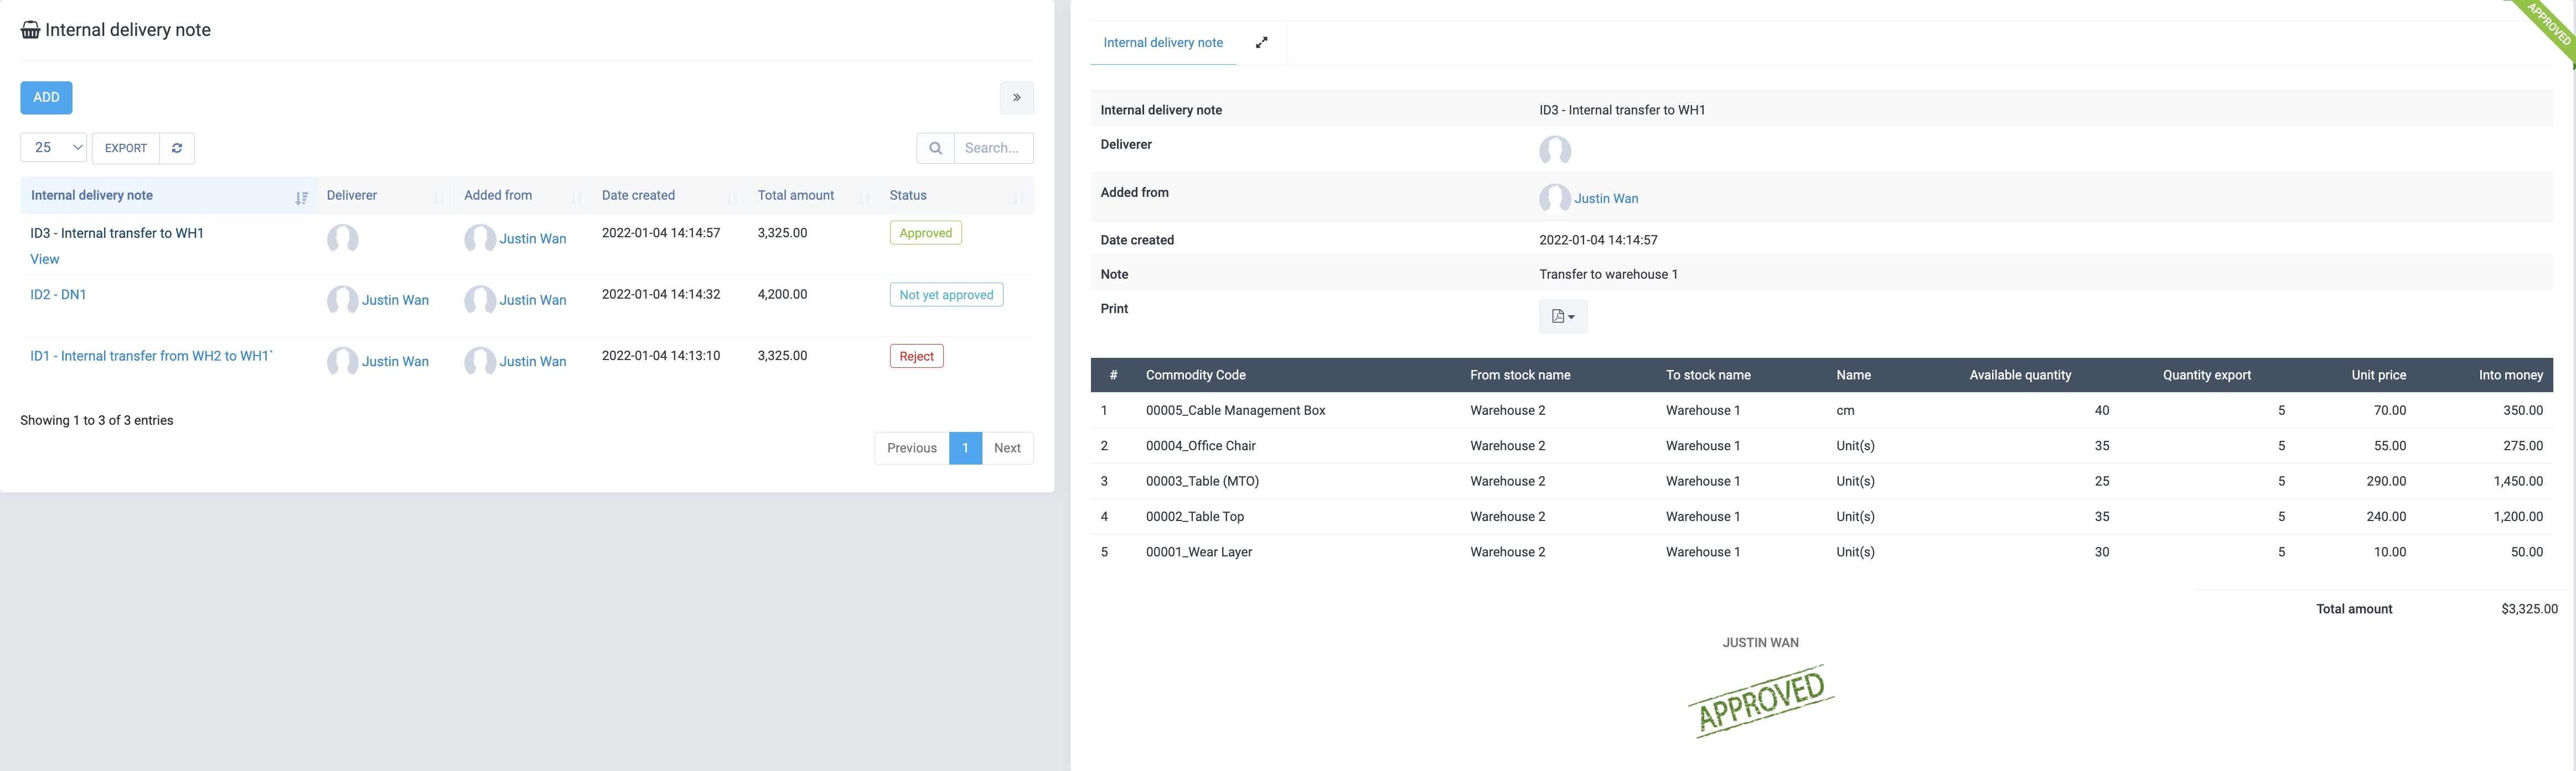Click the search magnifier icon
Image resolution: width=2576 pixels, height=771 pixels.
[935, 148]
